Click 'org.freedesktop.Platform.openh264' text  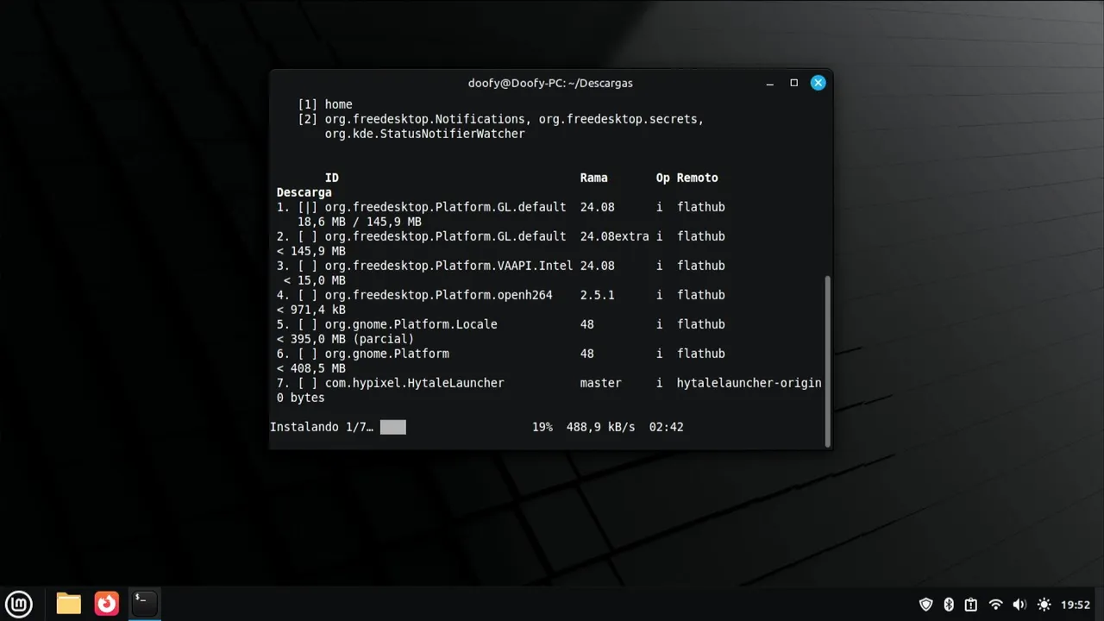click(x=439, y=295)
